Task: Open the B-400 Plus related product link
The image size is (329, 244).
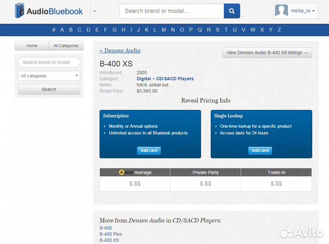Action: (x=111, y=234)
